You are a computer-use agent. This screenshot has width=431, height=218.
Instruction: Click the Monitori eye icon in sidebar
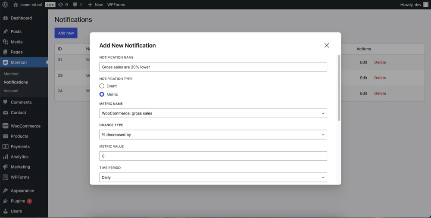point(5,62)
